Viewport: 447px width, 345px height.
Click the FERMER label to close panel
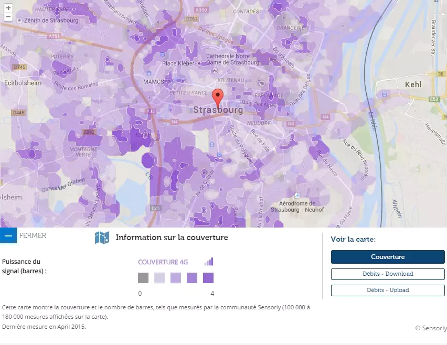33,236
